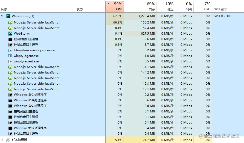Click the 3.7 MB memory value
Screen dimensions: 244x143
pos(150,45)
